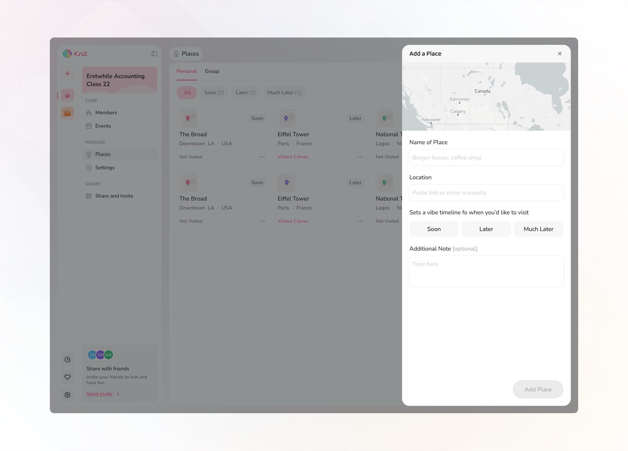Click purple pin icon on first Eiffel Tower card

click(x=286, y=118)
